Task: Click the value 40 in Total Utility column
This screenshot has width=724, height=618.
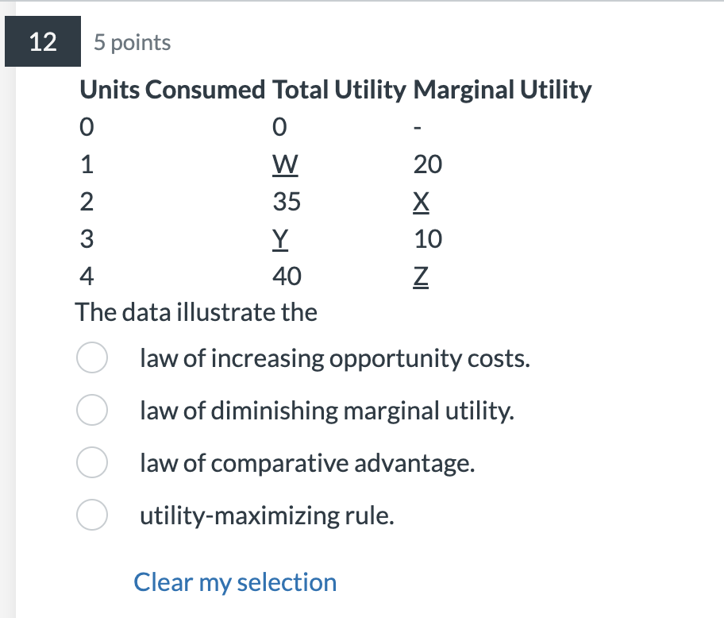Action: 287,276
